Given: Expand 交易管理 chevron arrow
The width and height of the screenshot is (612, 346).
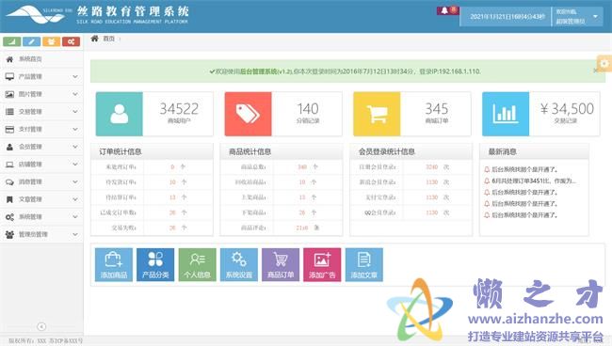Looking at the screenshot, I should pos(75,112).
